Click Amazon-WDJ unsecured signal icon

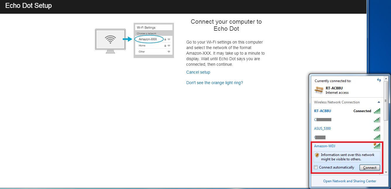(x=377, y=146)
